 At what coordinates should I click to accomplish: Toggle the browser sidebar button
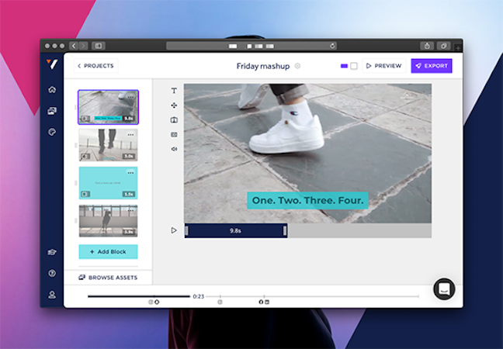(99, 46)
